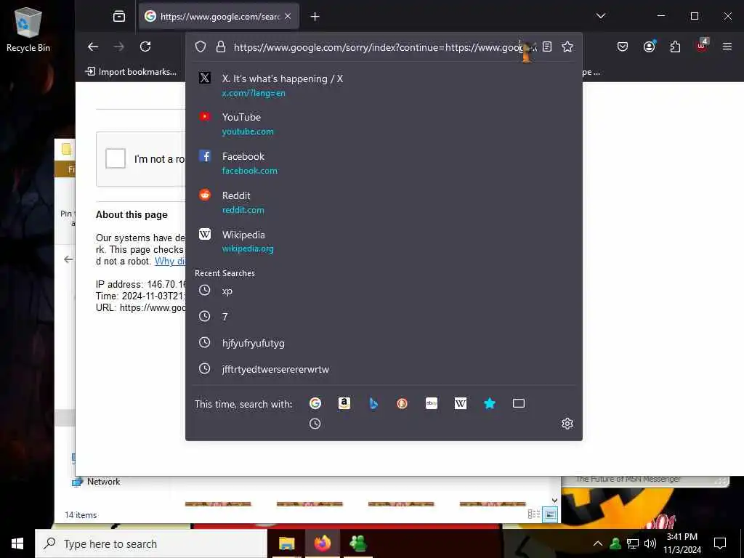The width and height of the screenshot is (744, 558).
Task: Close the Google search tab
Action: (288, 17)
